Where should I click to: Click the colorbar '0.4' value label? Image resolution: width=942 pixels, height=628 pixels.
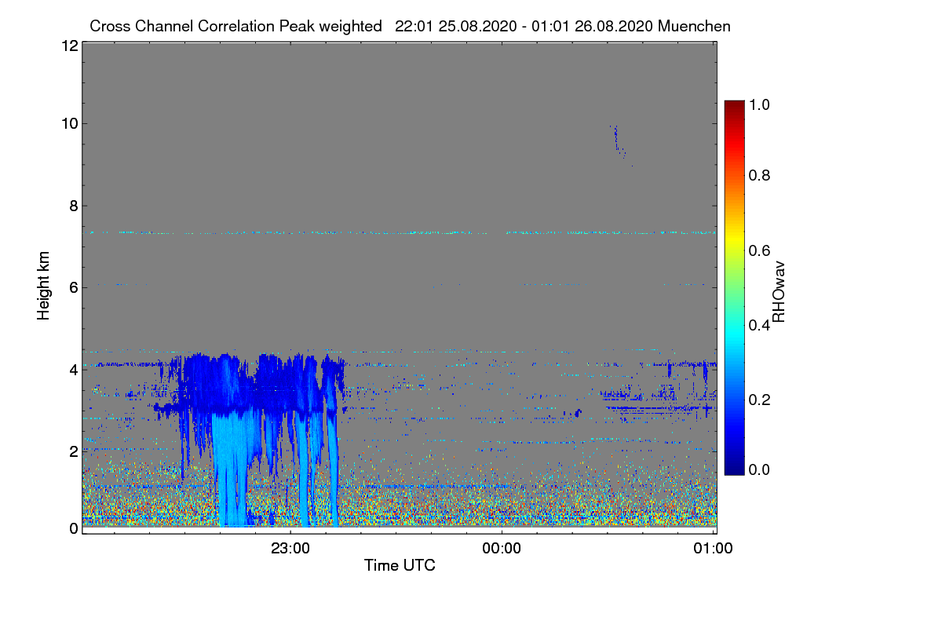760,324
